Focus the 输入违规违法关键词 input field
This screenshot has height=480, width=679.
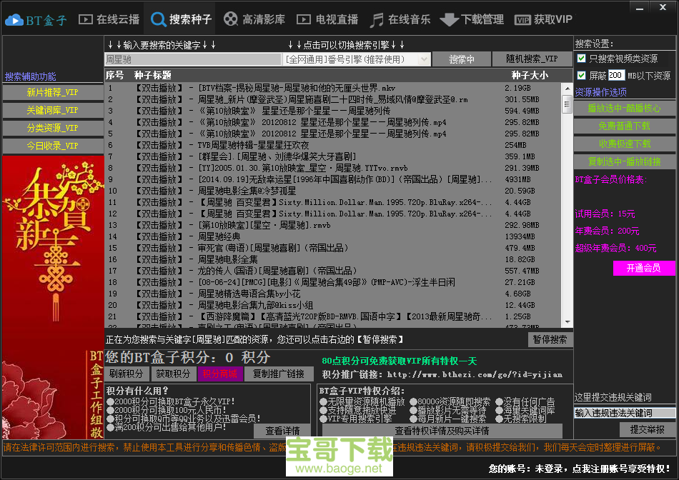tap(625, 413)
